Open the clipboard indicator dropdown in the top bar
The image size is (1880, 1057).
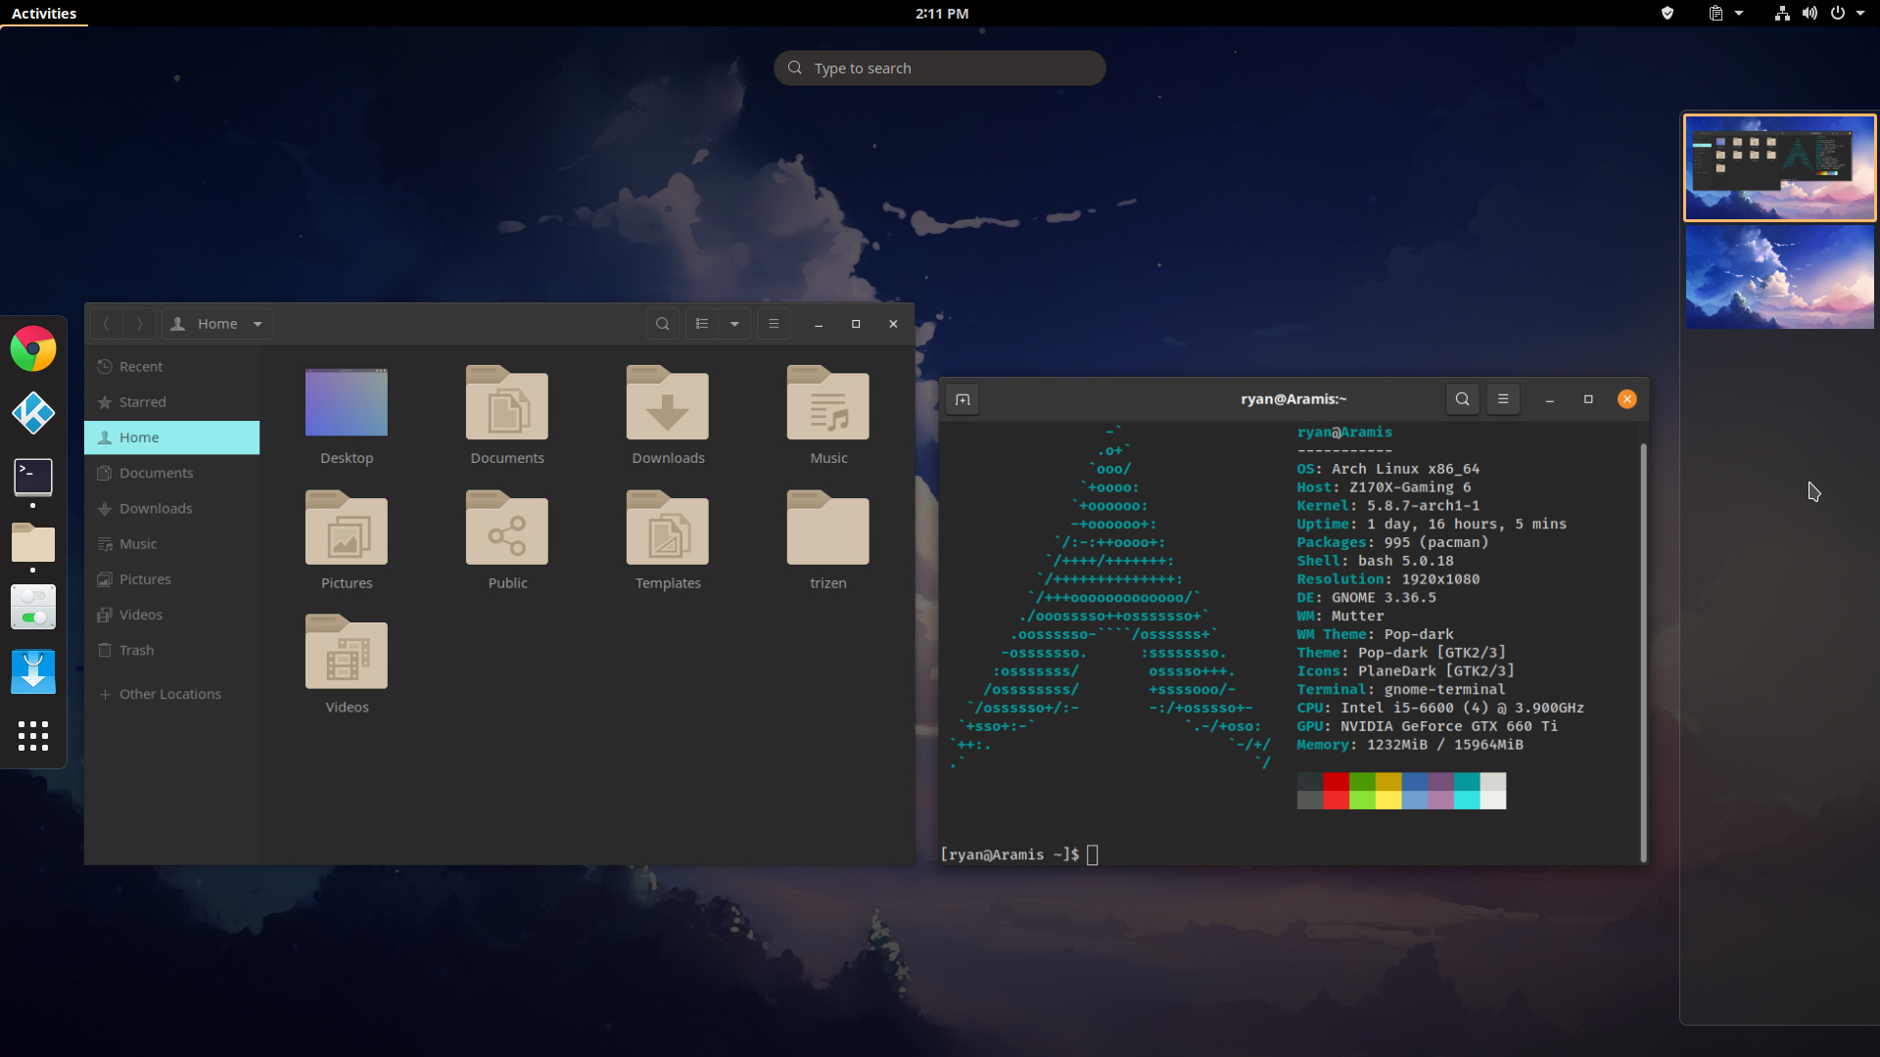tap(1726, 14)
